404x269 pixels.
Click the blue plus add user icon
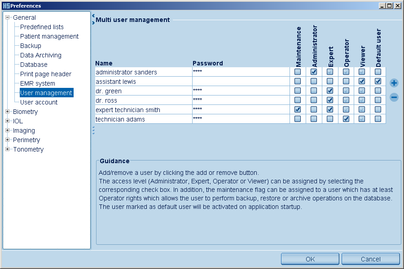pyautogui.click(x=394, y=83)
